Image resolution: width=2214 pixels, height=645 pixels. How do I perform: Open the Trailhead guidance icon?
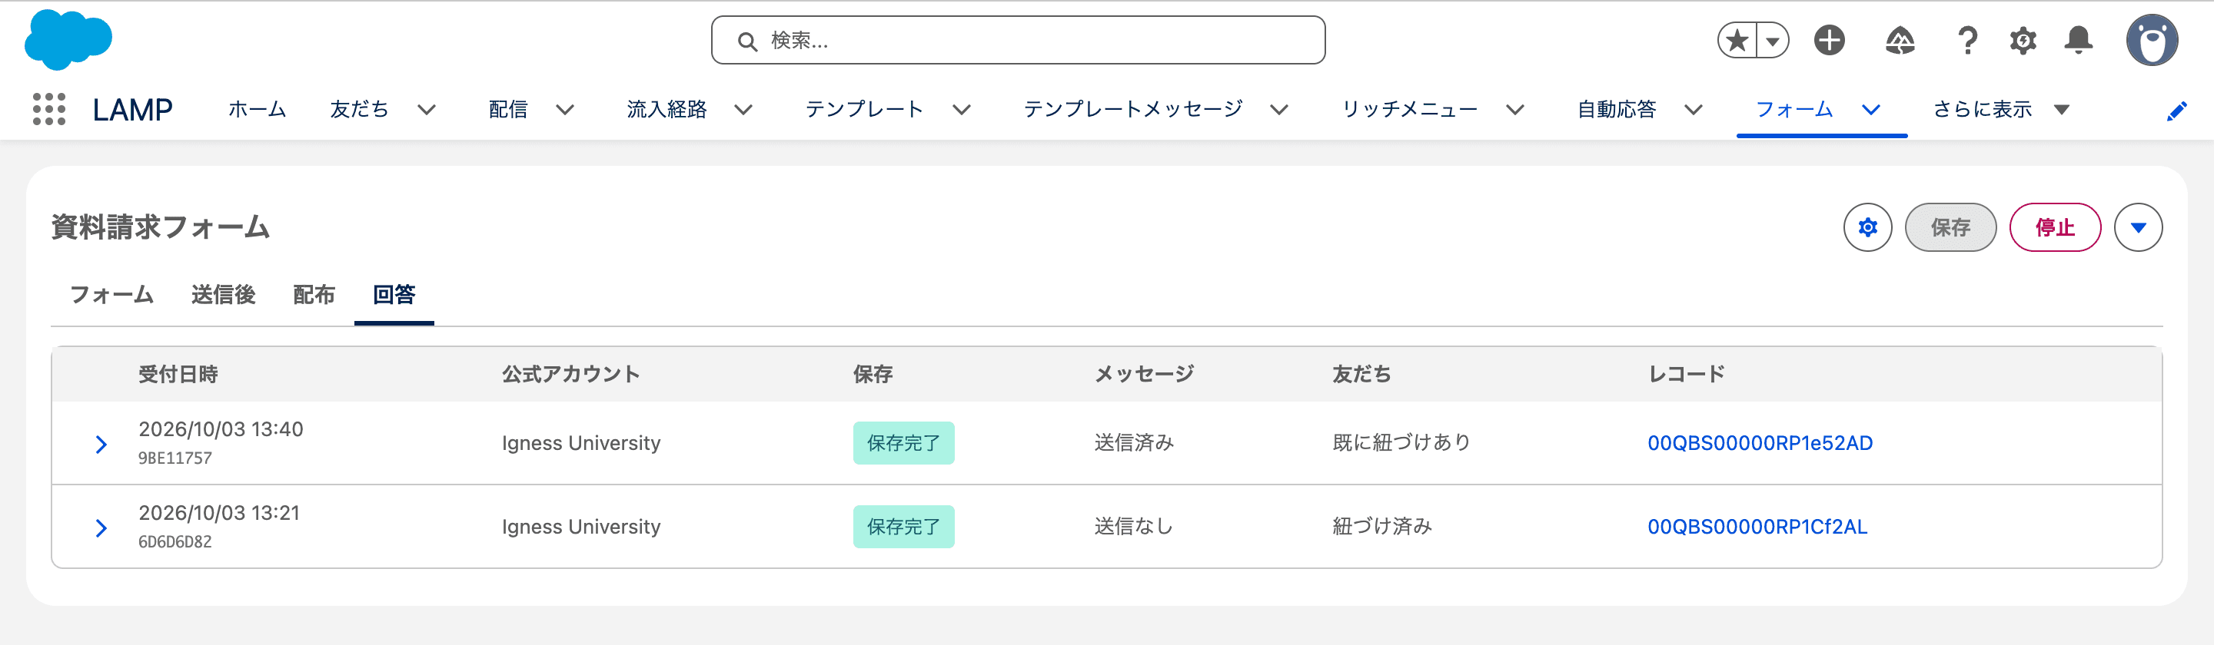click(x=1900, y=41)
